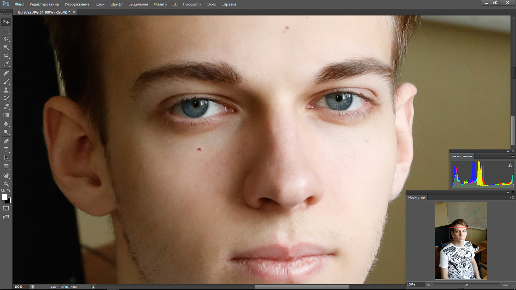Swap foreground and background colors
The image size is (516, 290).
click(9, 191)
